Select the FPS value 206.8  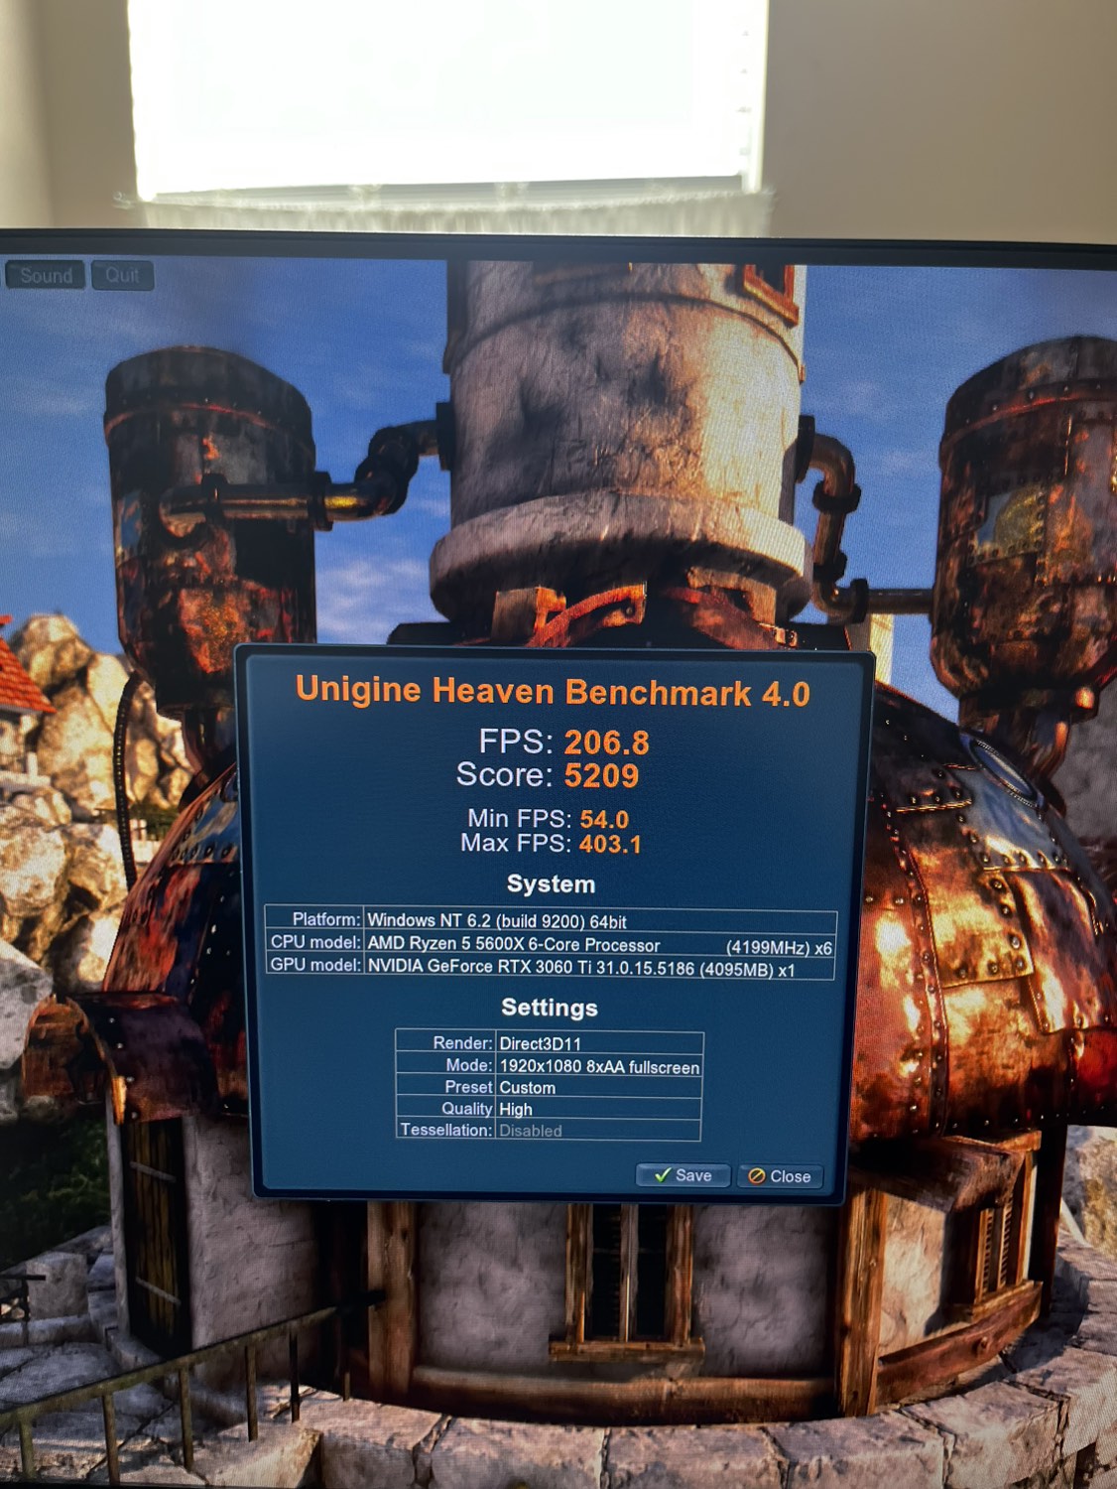(606, 743)
